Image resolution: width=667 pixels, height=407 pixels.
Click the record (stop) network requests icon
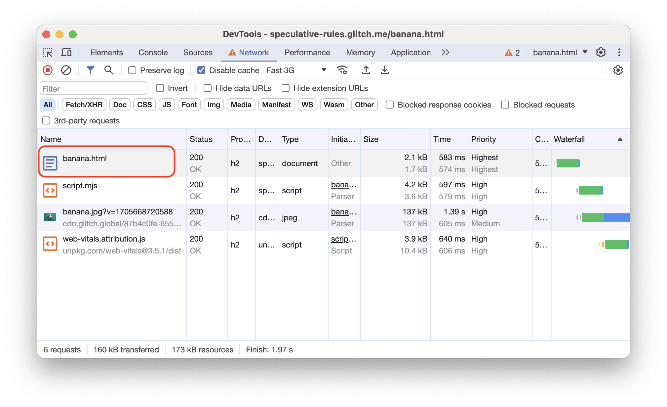tap(48, 70)
